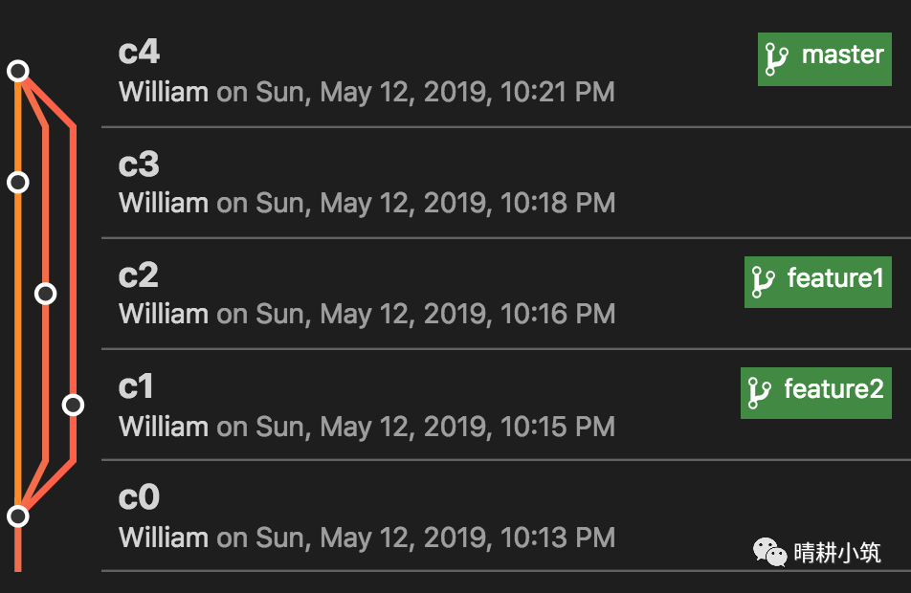Open commit titled c4
Viewport: 911px width, 593px height.
coord(139,53)
